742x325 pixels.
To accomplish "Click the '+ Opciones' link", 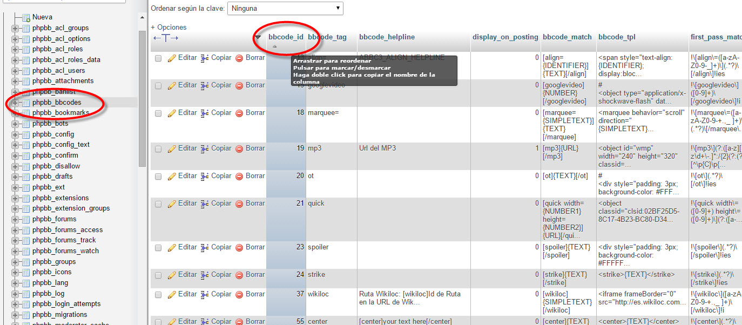I will (x=168, y=27).
